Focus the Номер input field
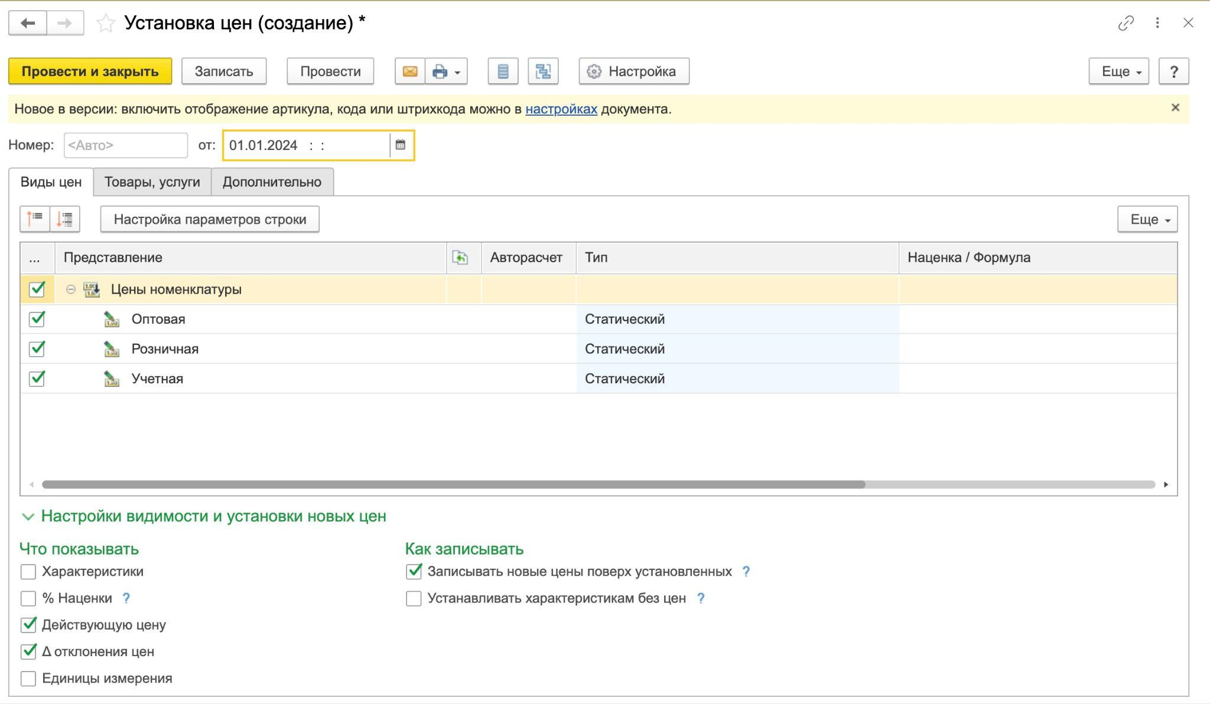The height and width of the screenshot is (704, 1210). pyautogui.click(x=126, y=145)
